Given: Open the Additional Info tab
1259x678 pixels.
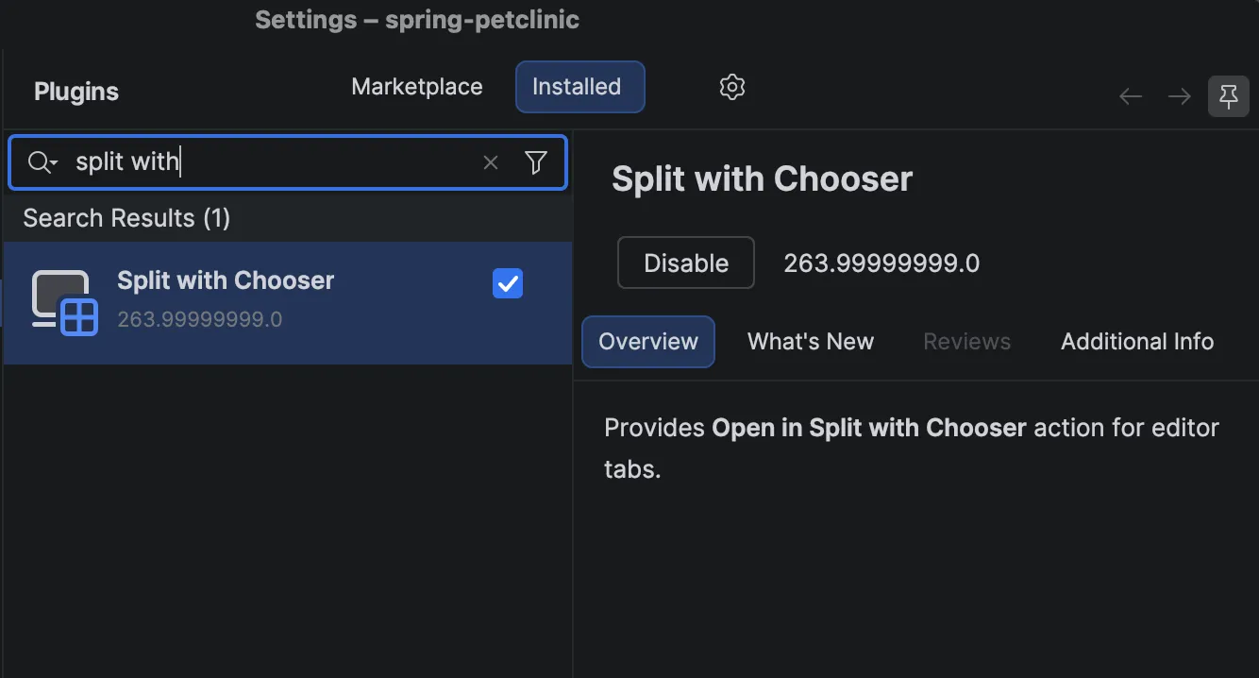Looking at the screenshot, I should [x=1137, y=342].
